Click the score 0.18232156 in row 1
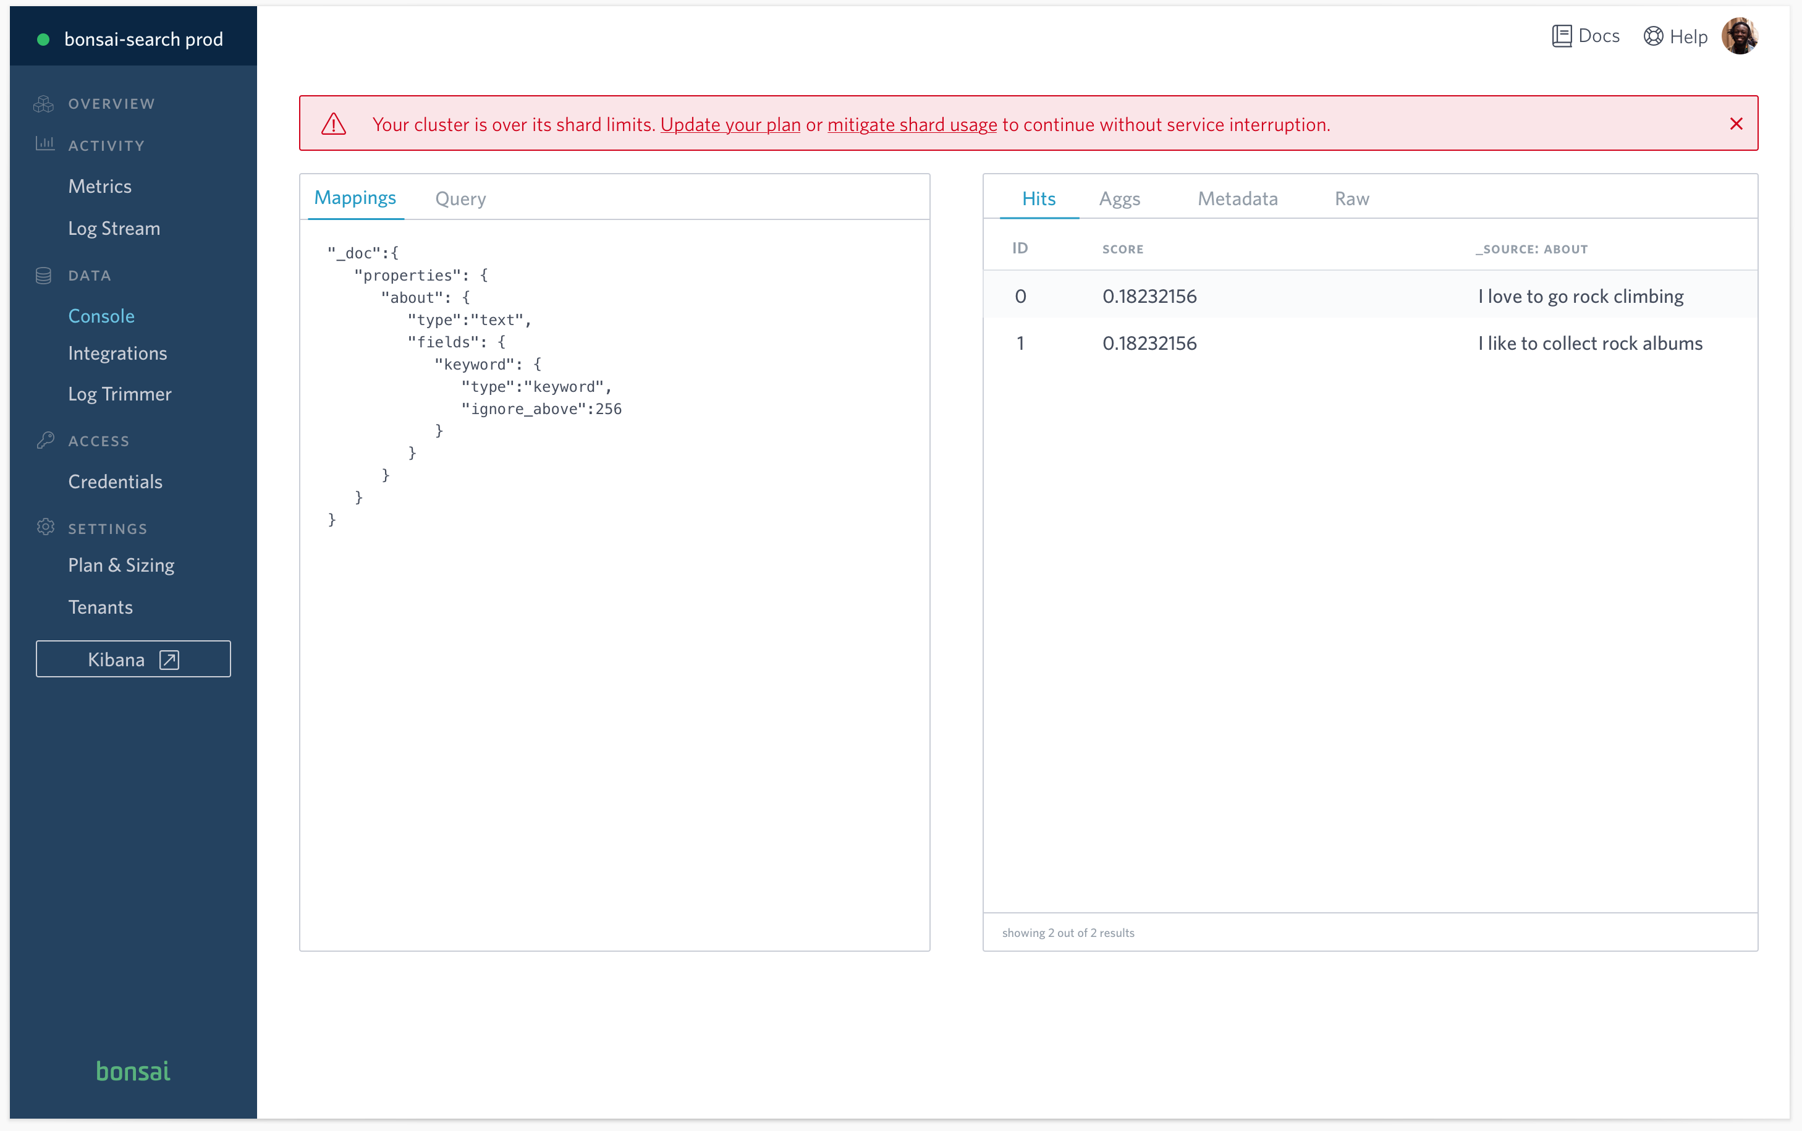1802x1131 pixels. pos(1149,344)
